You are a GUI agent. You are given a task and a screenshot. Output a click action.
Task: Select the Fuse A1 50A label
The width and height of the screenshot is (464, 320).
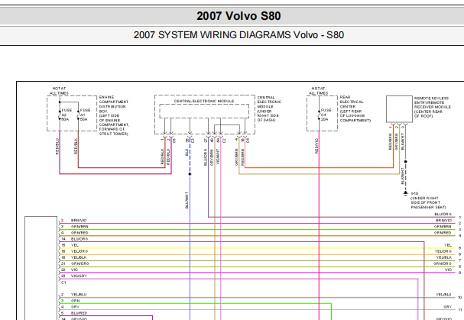tap(85, 115)
